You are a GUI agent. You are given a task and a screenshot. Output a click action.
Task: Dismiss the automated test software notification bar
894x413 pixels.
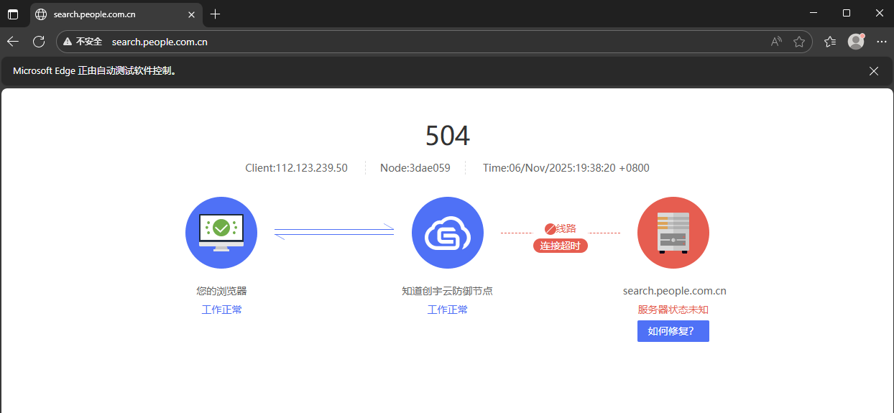[874, 71]
